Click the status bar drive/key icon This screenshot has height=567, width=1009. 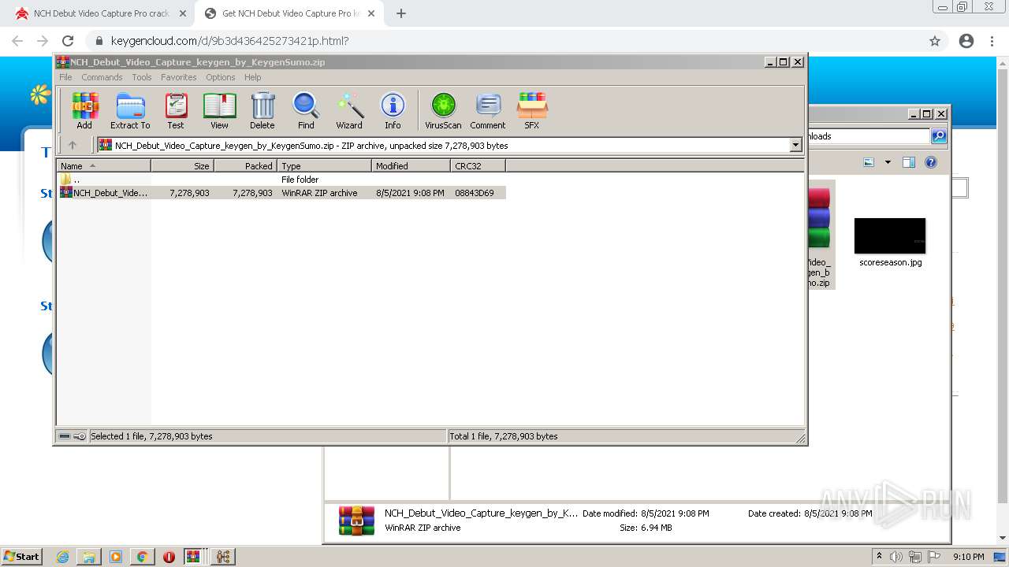tap(73, 436)
